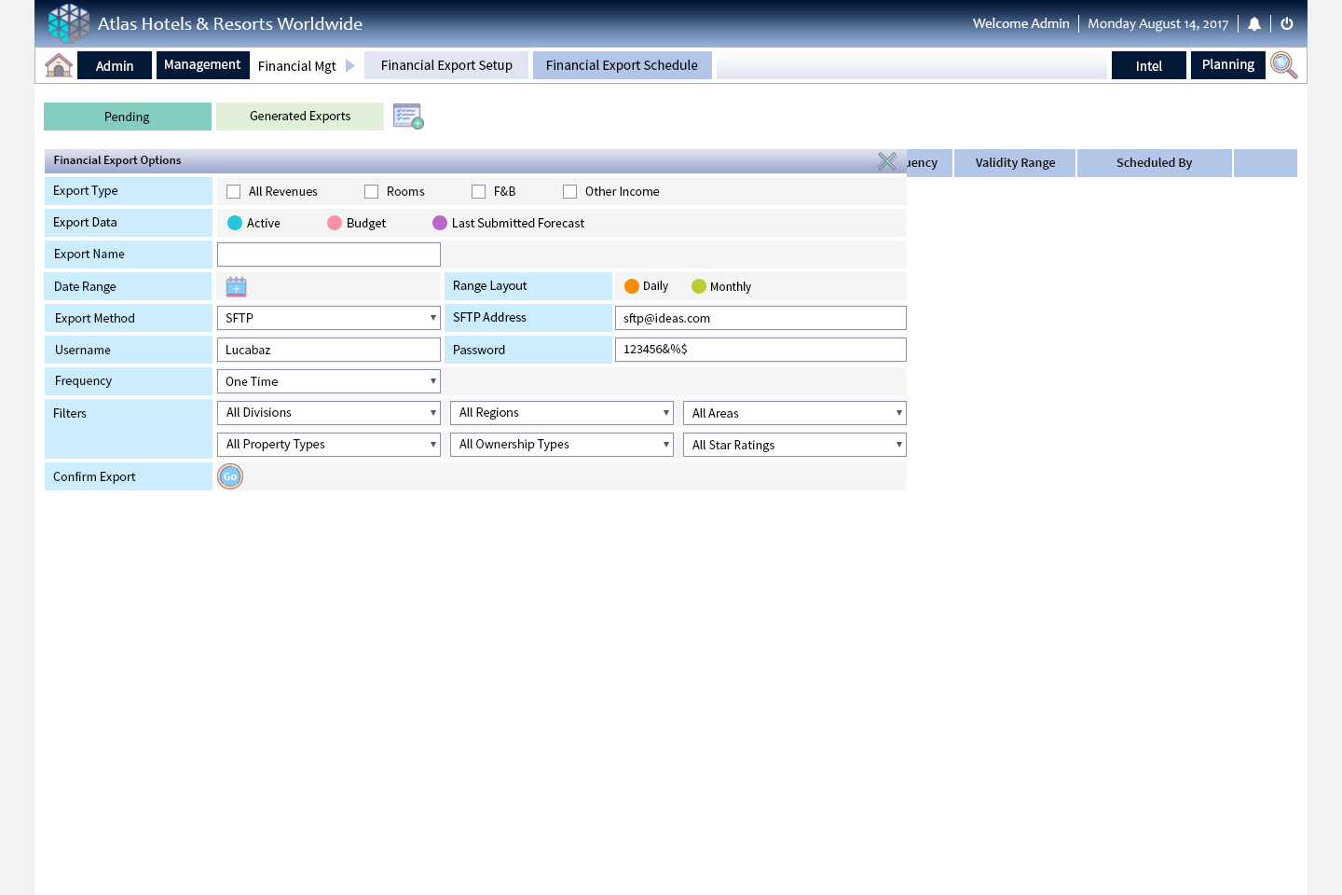Open the magnifying glass search icon

[1283, 65]
